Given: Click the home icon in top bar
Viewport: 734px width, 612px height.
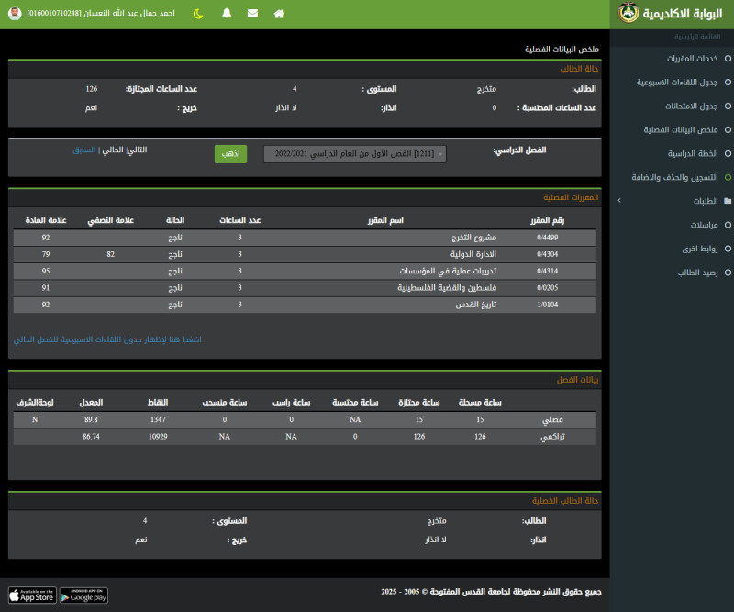Looking at the screenshot, I should coord(279,14).
